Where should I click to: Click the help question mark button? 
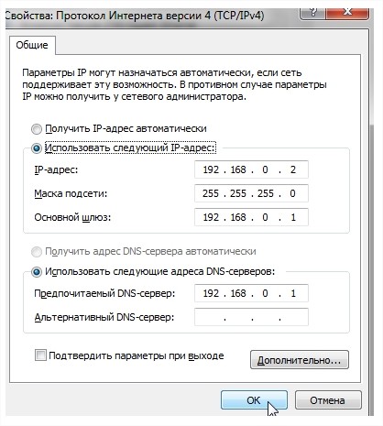312,14
